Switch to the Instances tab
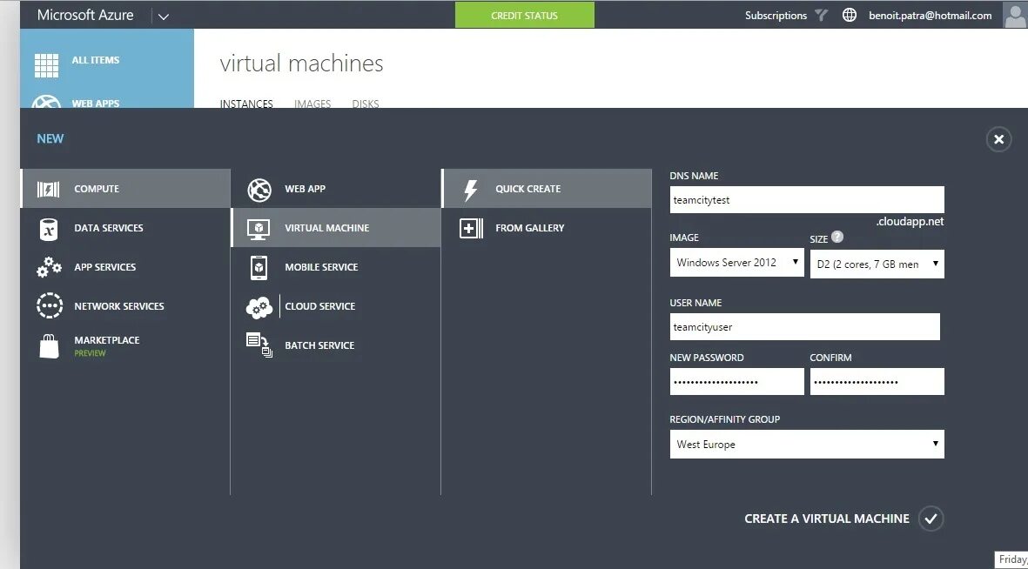Screen dimensions: 1028x569 [x=246, y=104]
